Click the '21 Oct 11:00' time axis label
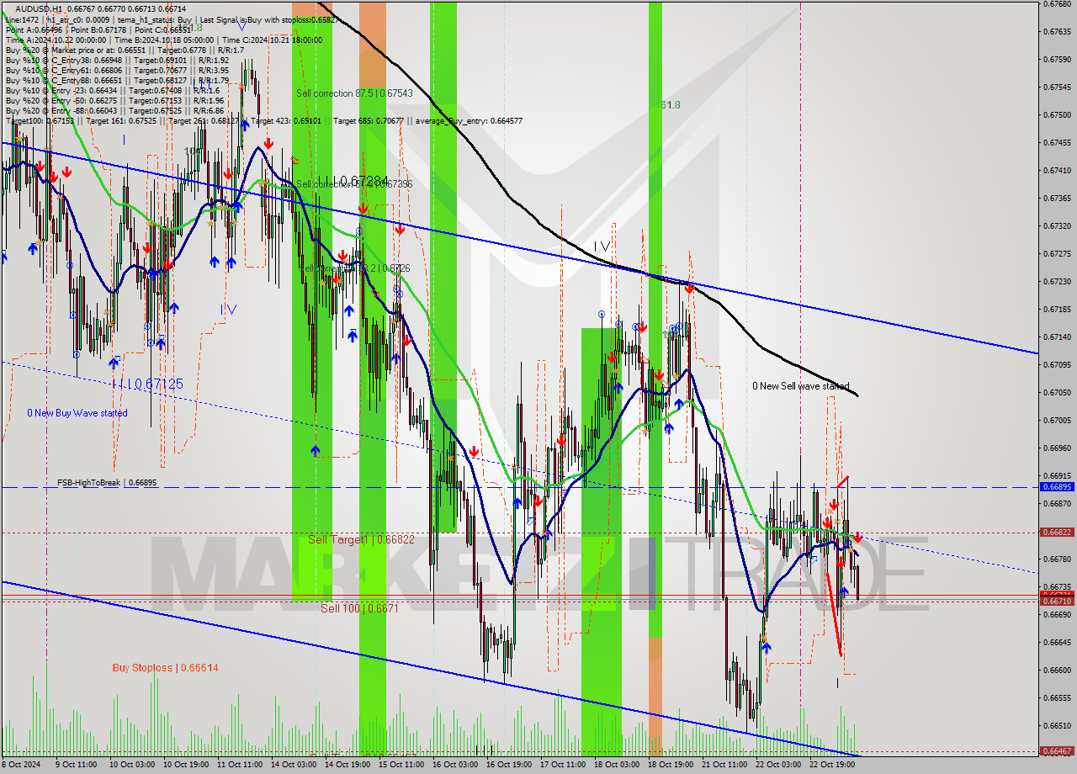 pos(725,765)
